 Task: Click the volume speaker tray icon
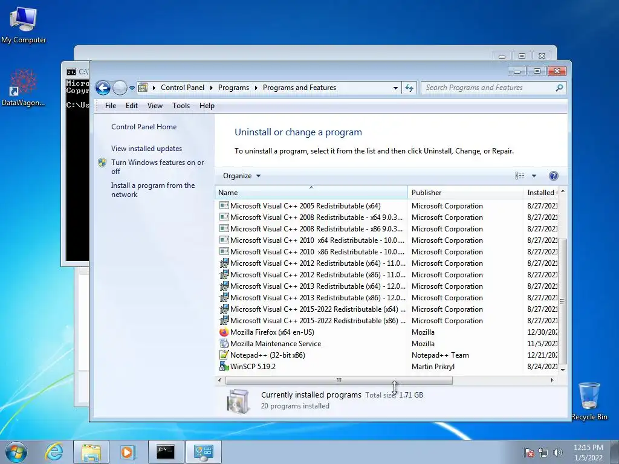tap(557, 453)
